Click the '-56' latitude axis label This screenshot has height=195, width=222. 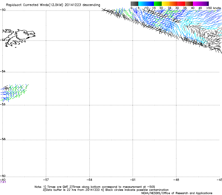(3, 104)
